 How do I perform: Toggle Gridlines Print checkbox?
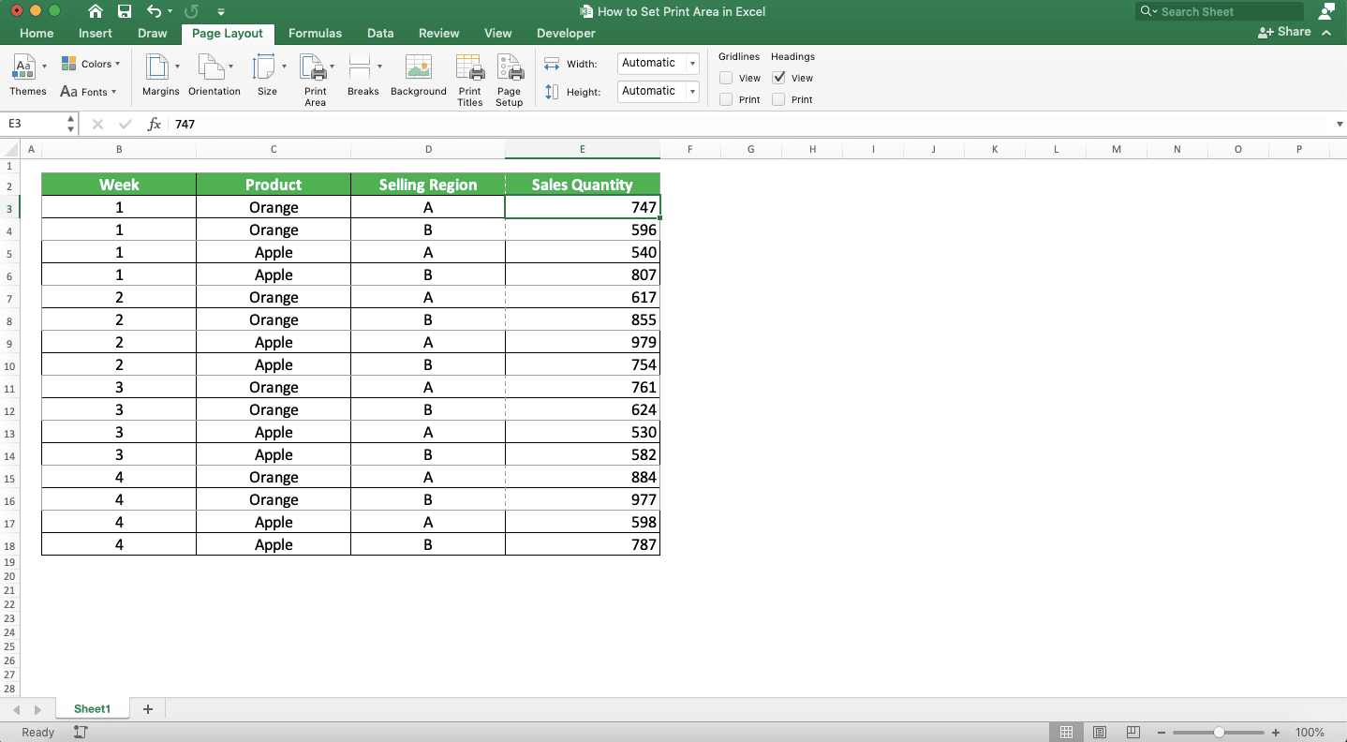pyautogui.click(x=726, y=99)
